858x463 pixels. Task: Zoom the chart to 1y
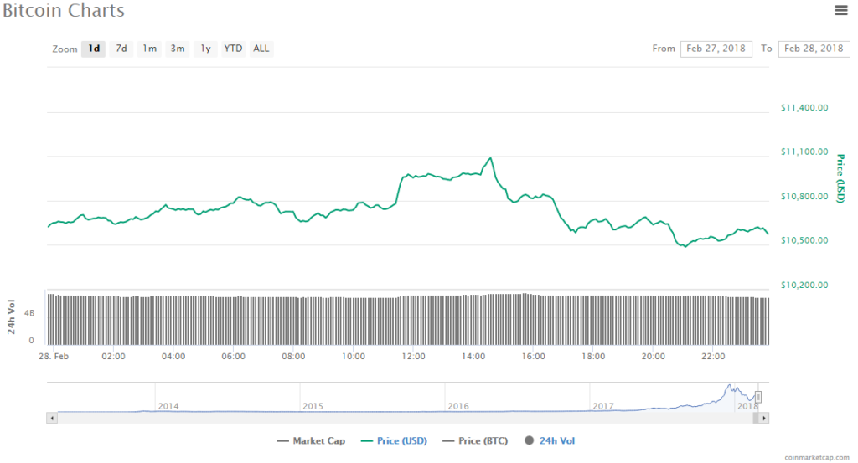(x=205, y=49)
